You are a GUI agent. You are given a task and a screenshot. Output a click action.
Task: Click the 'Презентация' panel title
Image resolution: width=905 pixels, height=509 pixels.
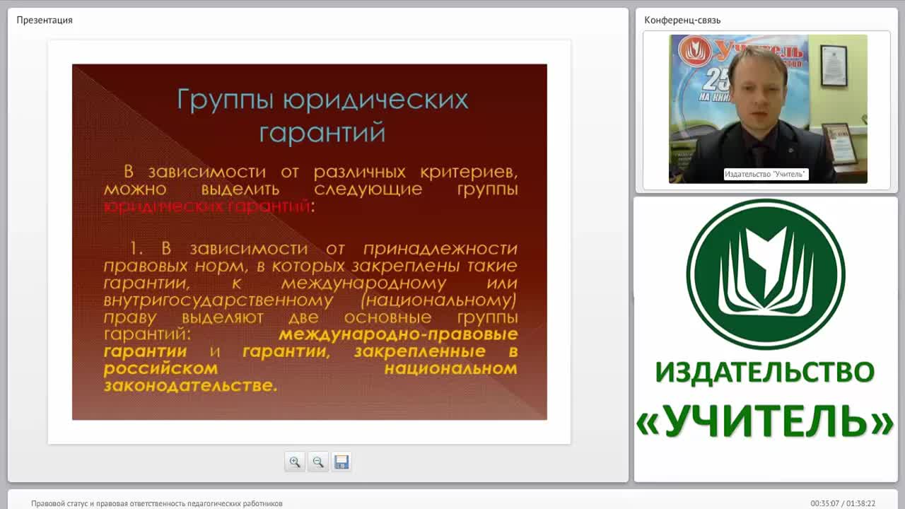click(x=45, y=20)
